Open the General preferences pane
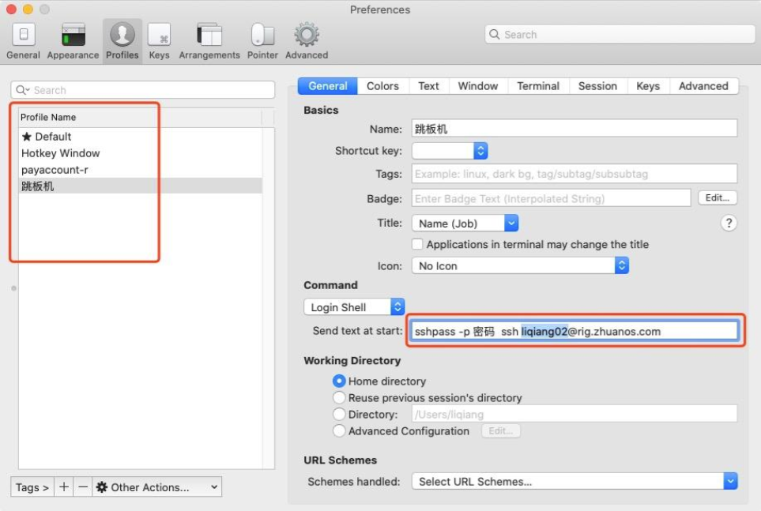Image resolution: width=761 pixels, height=511 pixels. click(x=23, y=41)
